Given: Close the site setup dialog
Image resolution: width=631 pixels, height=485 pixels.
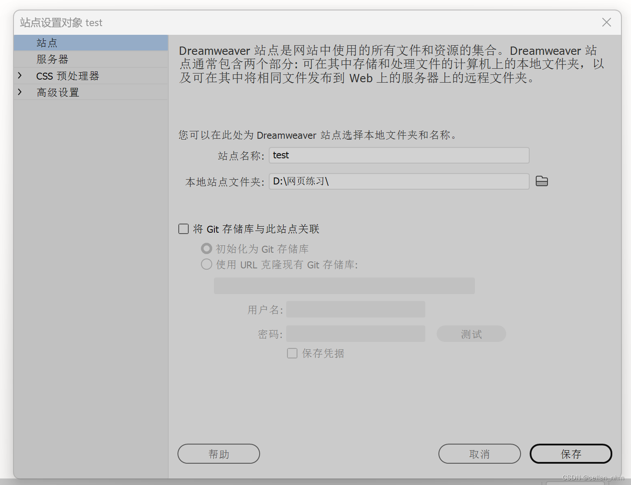Looking at the screenshot, I should [x=606, y=22].
